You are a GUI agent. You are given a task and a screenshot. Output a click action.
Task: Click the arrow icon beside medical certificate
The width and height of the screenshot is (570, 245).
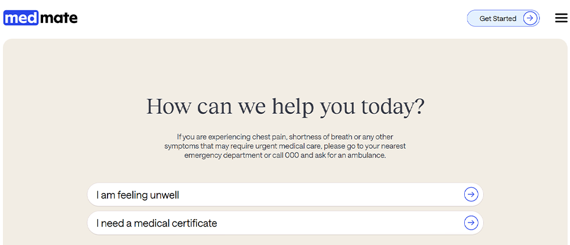471,223
